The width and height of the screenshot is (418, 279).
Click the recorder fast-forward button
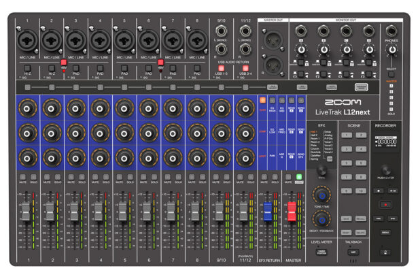tap(393, 218)
